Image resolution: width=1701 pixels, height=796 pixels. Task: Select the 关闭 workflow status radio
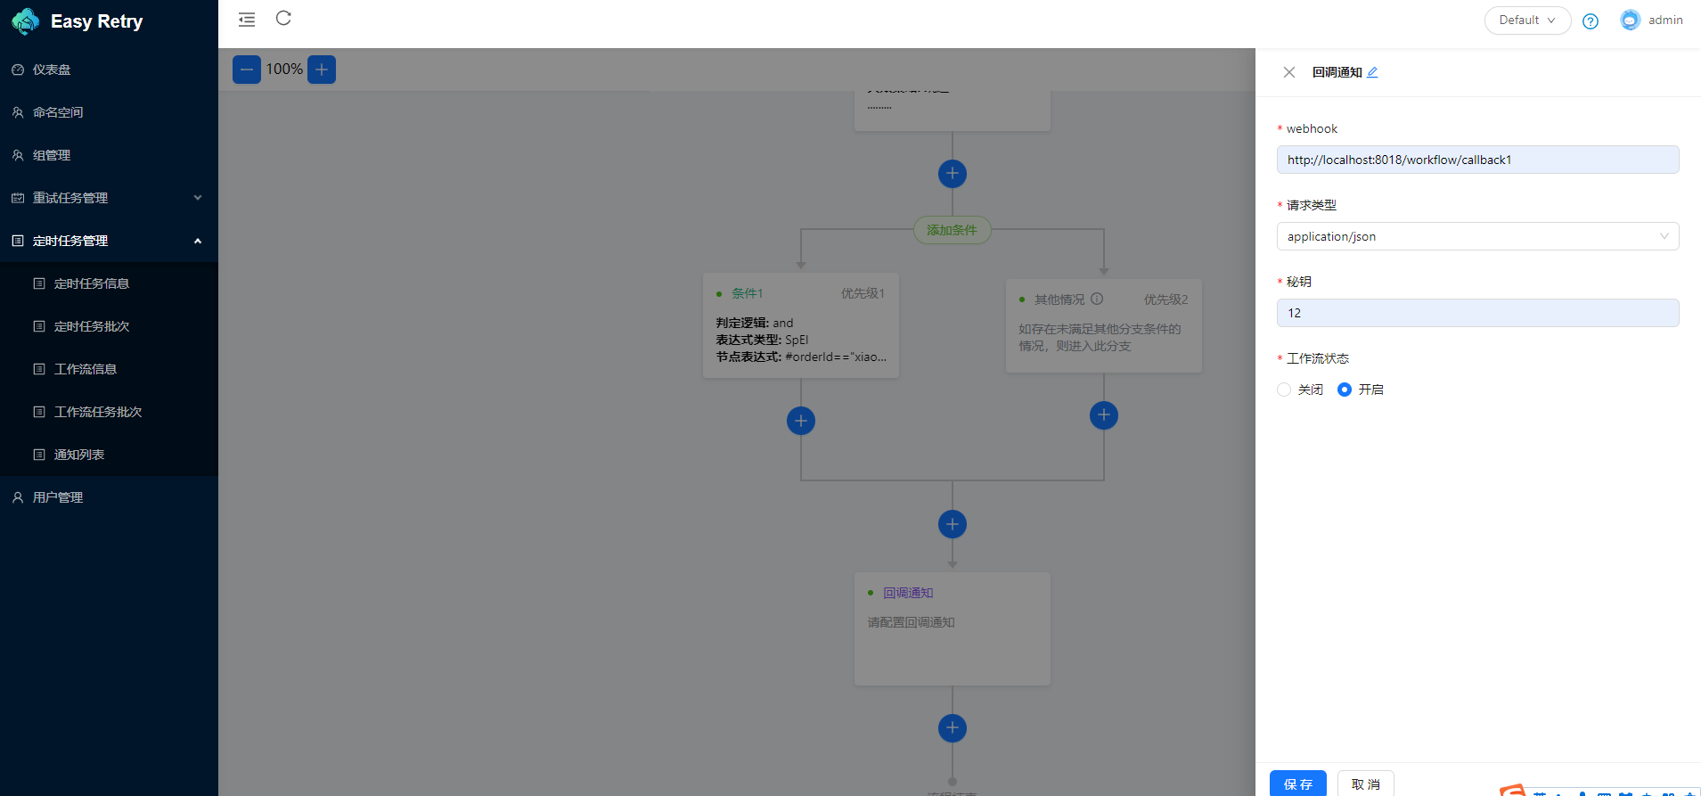(1284, 390)
